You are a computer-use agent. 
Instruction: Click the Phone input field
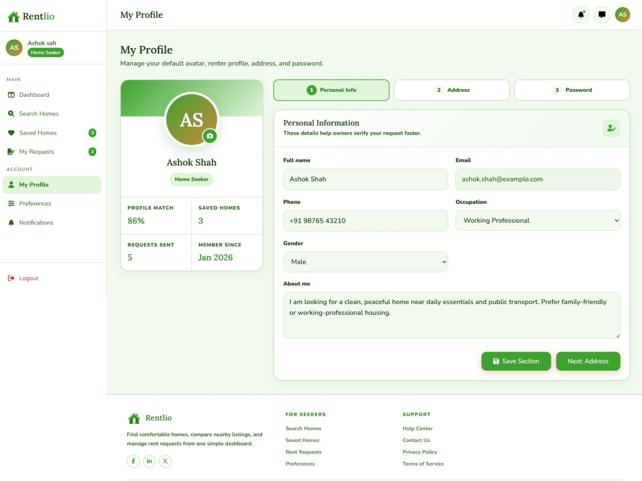365,221
